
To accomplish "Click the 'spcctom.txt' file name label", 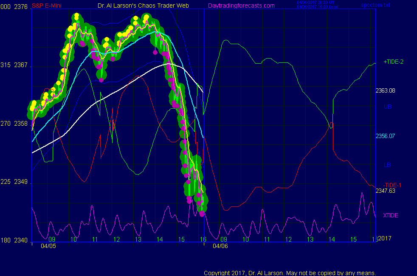I will 375,5.
